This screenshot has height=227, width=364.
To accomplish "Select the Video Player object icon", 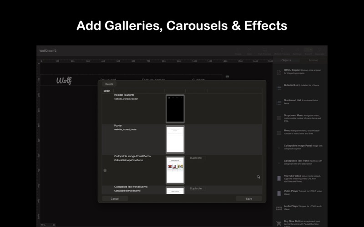I will coord(279,193).
